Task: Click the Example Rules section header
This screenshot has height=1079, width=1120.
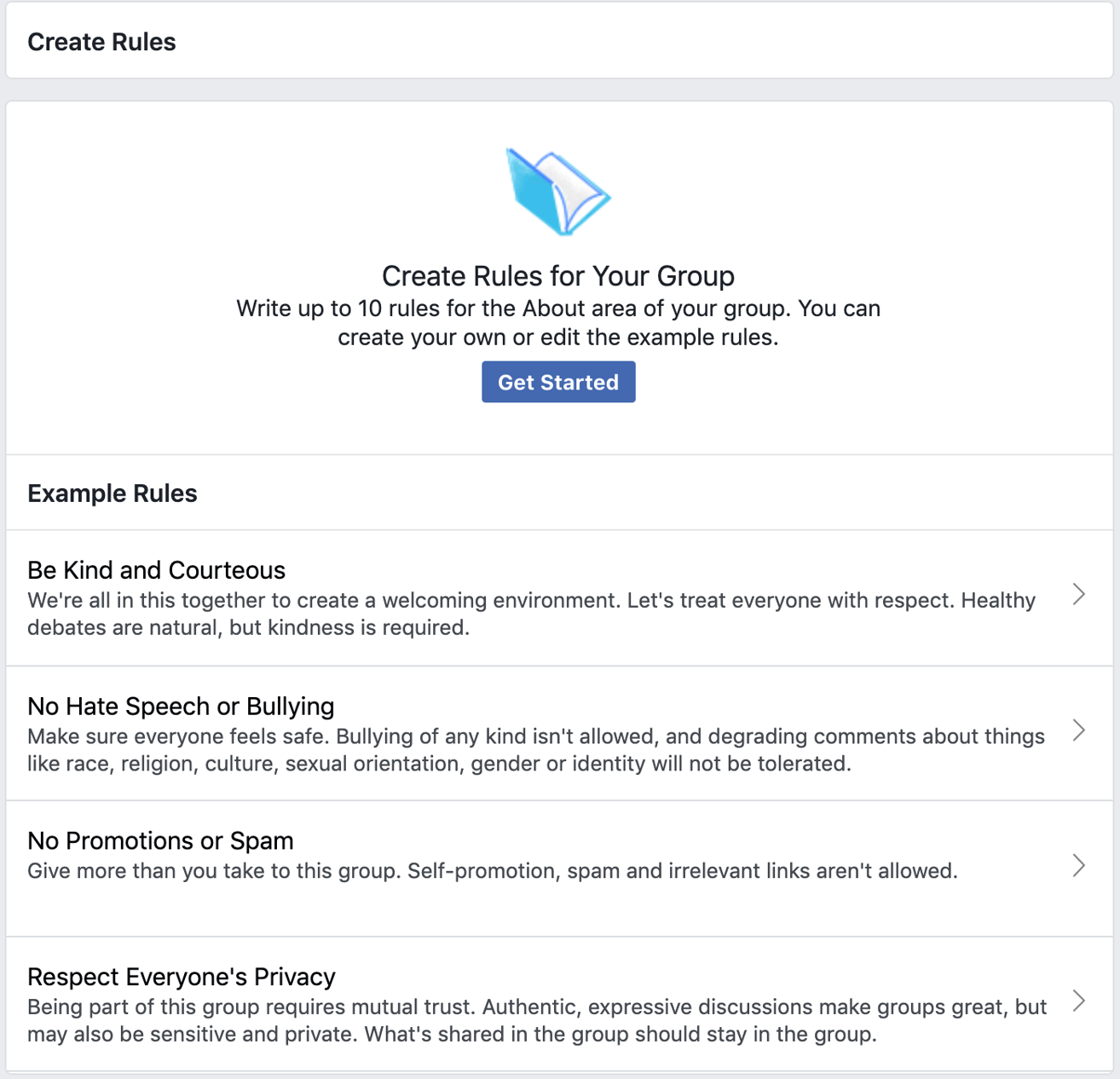Action: (x=112, y=493)
